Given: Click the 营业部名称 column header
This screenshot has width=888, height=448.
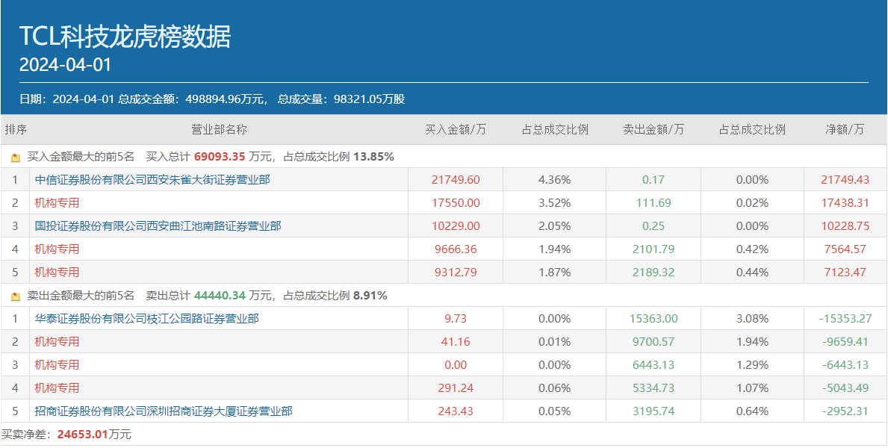Looking at the screenshot, I should 219,129.
